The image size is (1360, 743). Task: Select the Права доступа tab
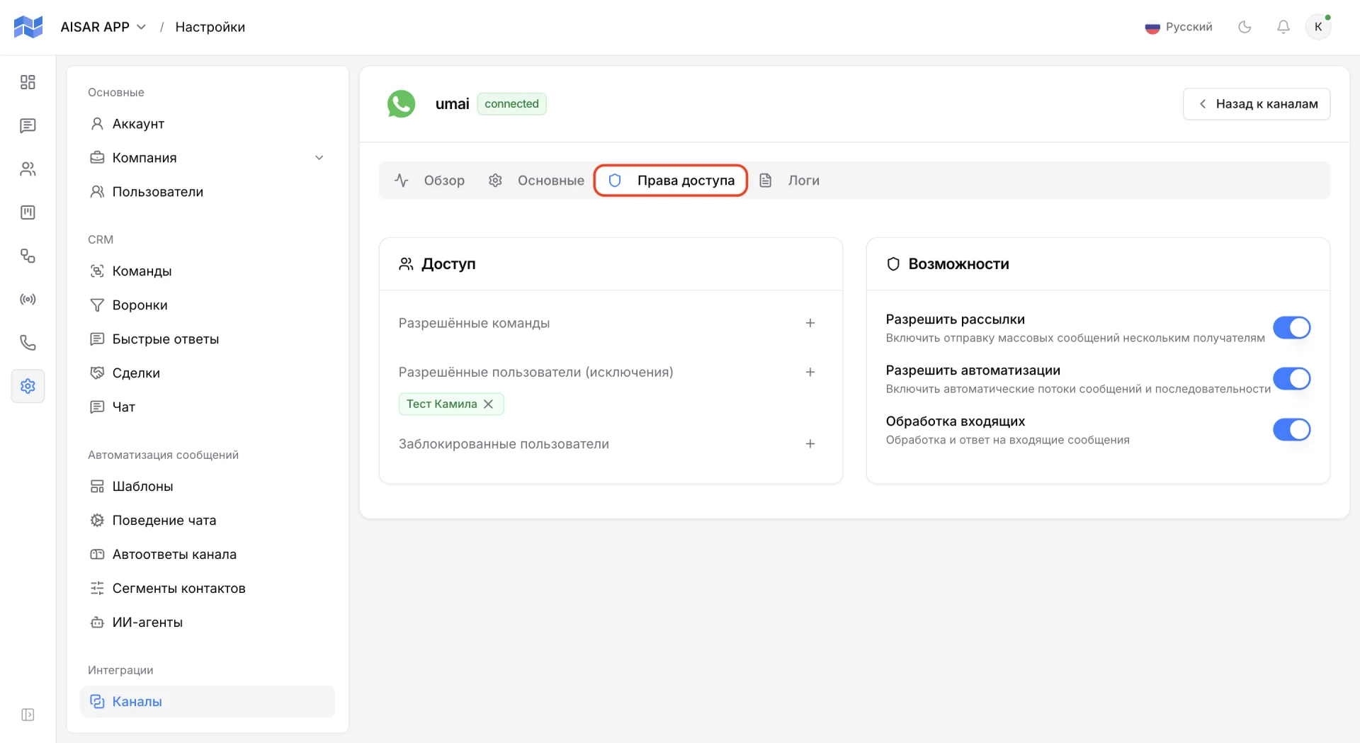tap(671, 181)
